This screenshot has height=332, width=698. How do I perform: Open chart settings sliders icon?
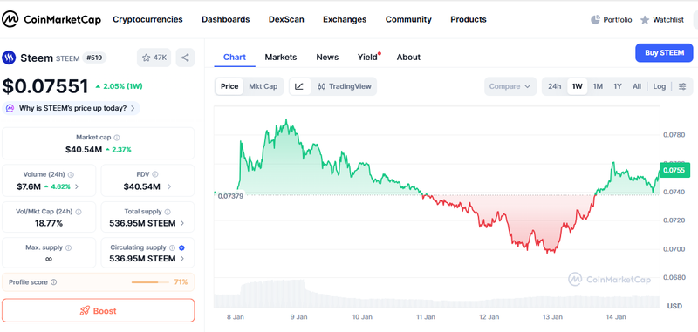tap(682, 86)
